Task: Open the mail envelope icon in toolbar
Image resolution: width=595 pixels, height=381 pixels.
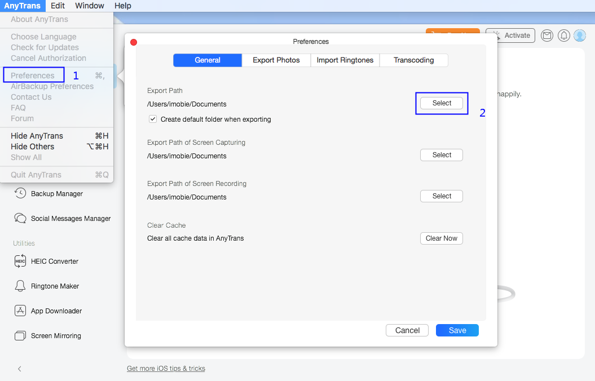Action: 547,36
